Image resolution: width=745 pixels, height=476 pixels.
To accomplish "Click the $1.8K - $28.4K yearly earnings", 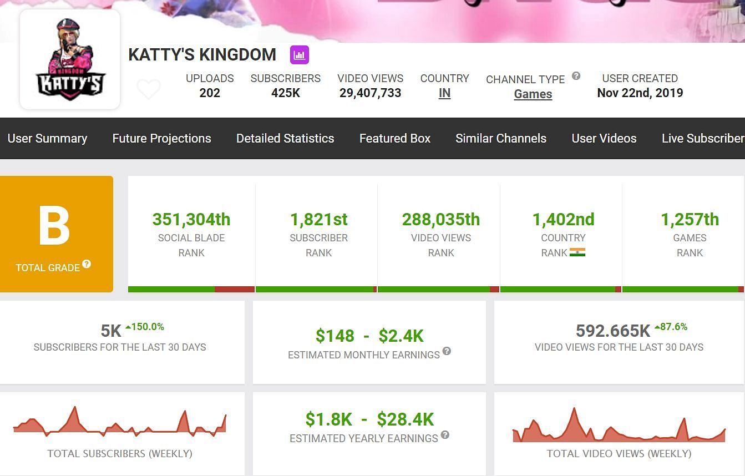I will click(x=369, y=419).
